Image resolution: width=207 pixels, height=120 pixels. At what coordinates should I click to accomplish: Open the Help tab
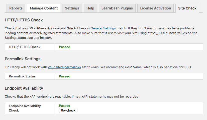tap(90, 8)
